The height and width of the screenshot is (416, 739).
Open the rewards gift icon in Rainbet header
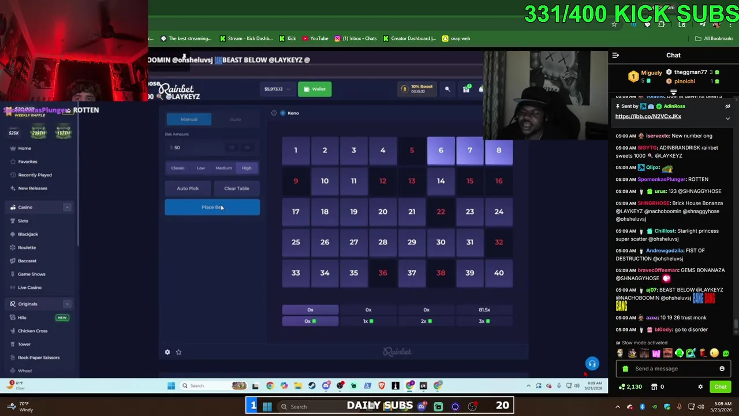[x=466, y=89]
